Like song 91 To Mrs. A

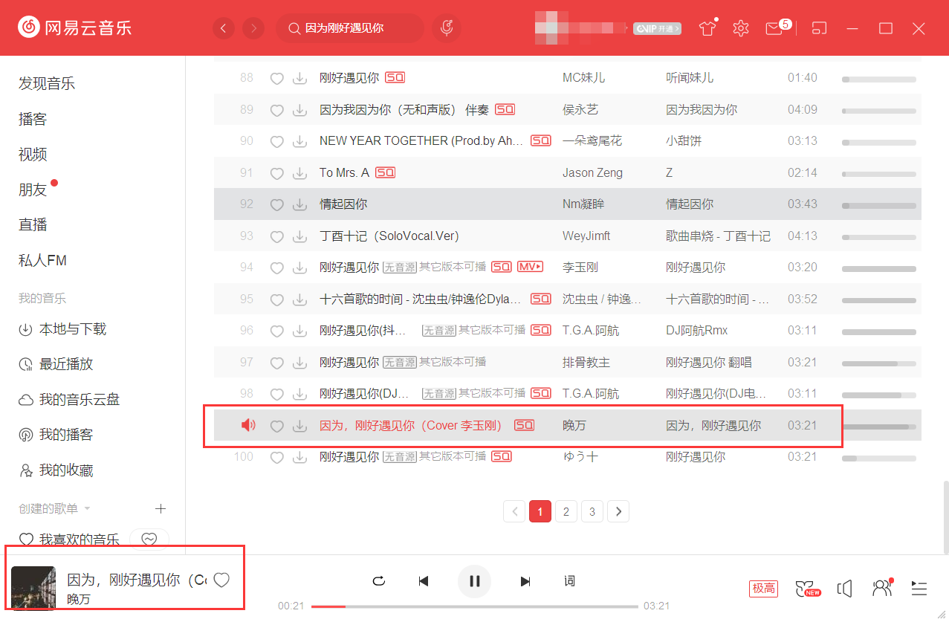tap(276, 173)
